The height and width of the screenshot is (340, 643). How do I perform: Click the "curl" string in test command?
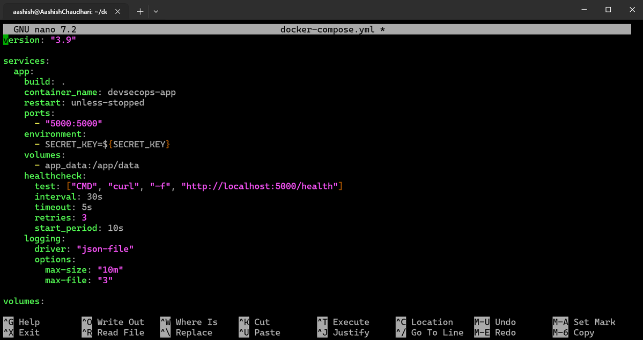tap(123, 186)
